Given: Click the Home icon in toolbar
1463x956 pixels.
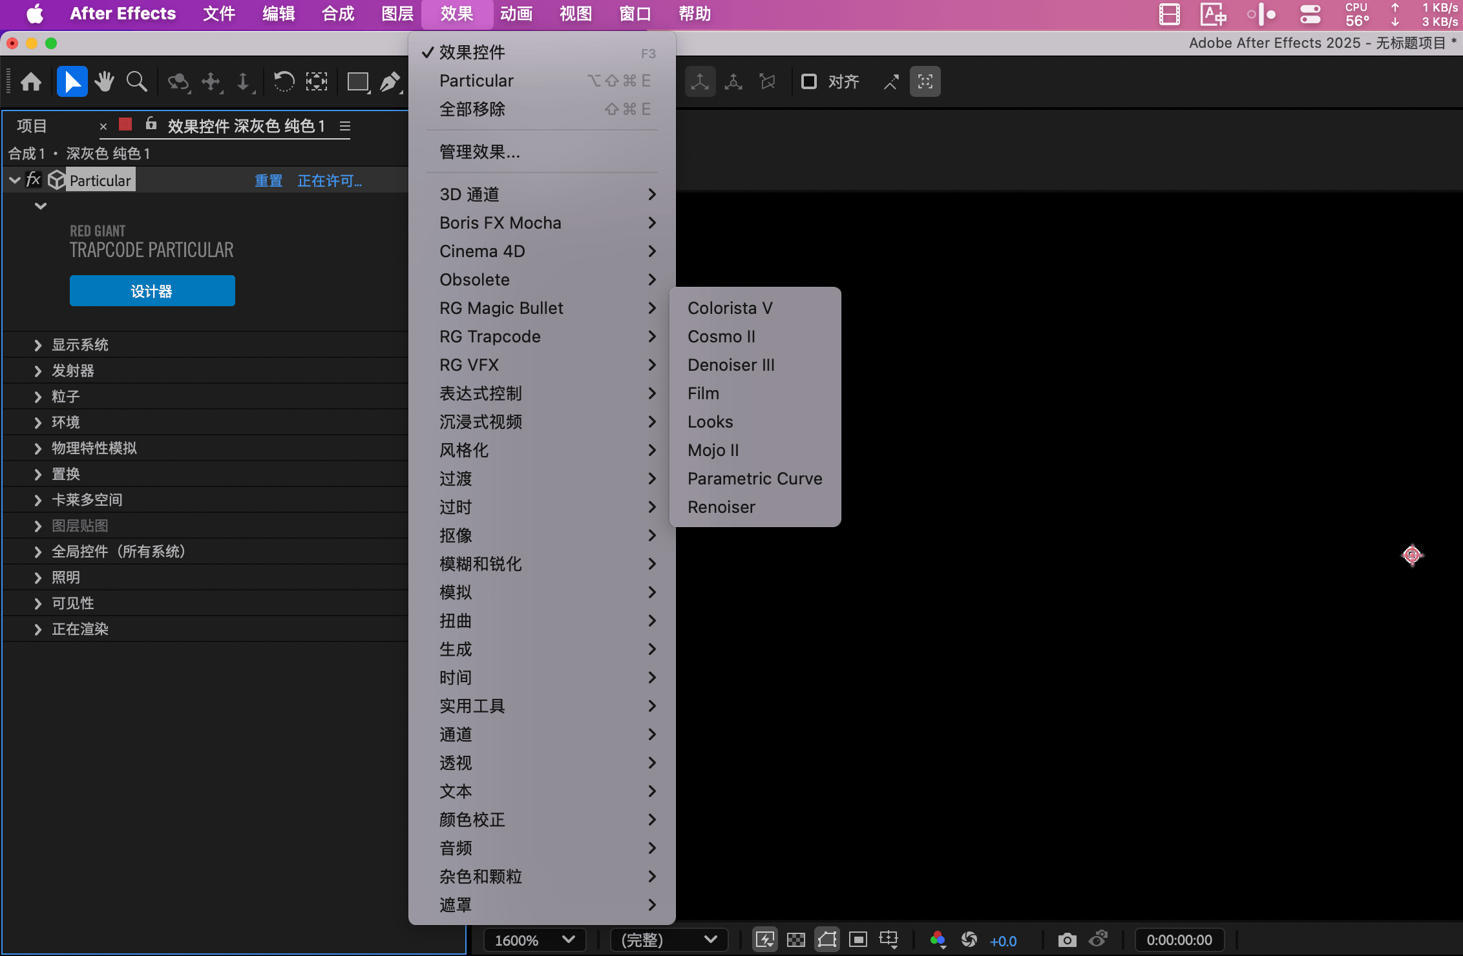Looking at the screenshot, I should tap(31, 82).
